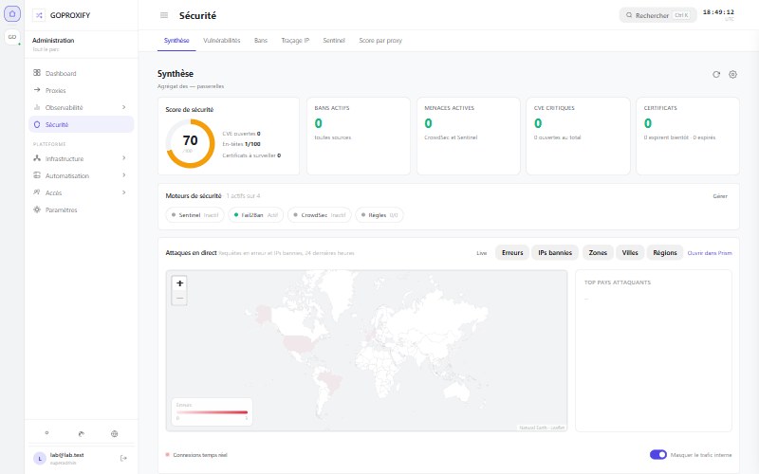759x474 pixels.
Task: Click 'Certificats à surveiller 0' text
Action: tap(251, 155)
